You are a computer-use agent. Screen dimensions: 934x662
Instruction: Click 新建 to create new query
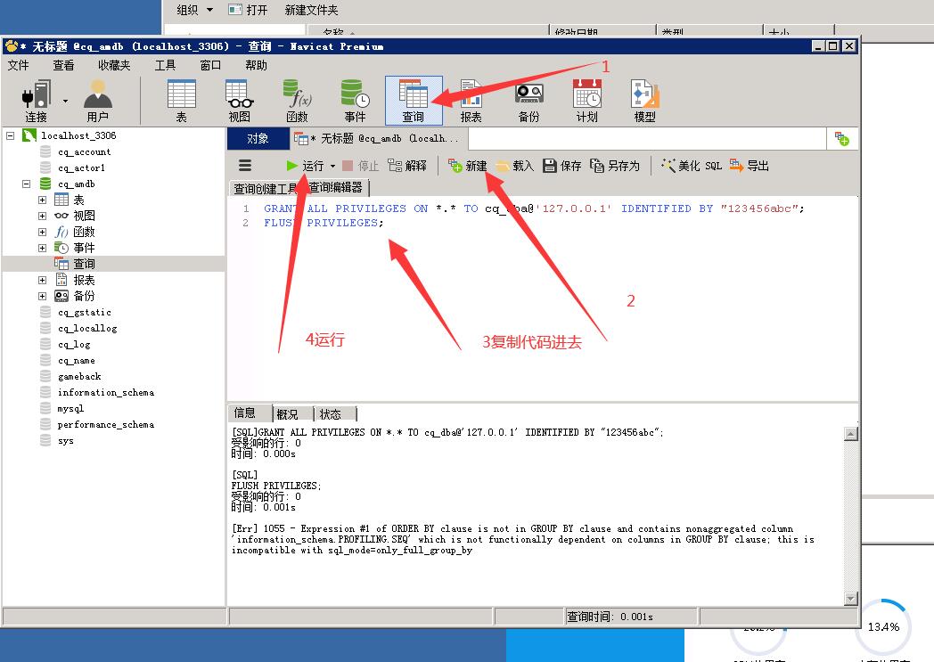point(468,166)
